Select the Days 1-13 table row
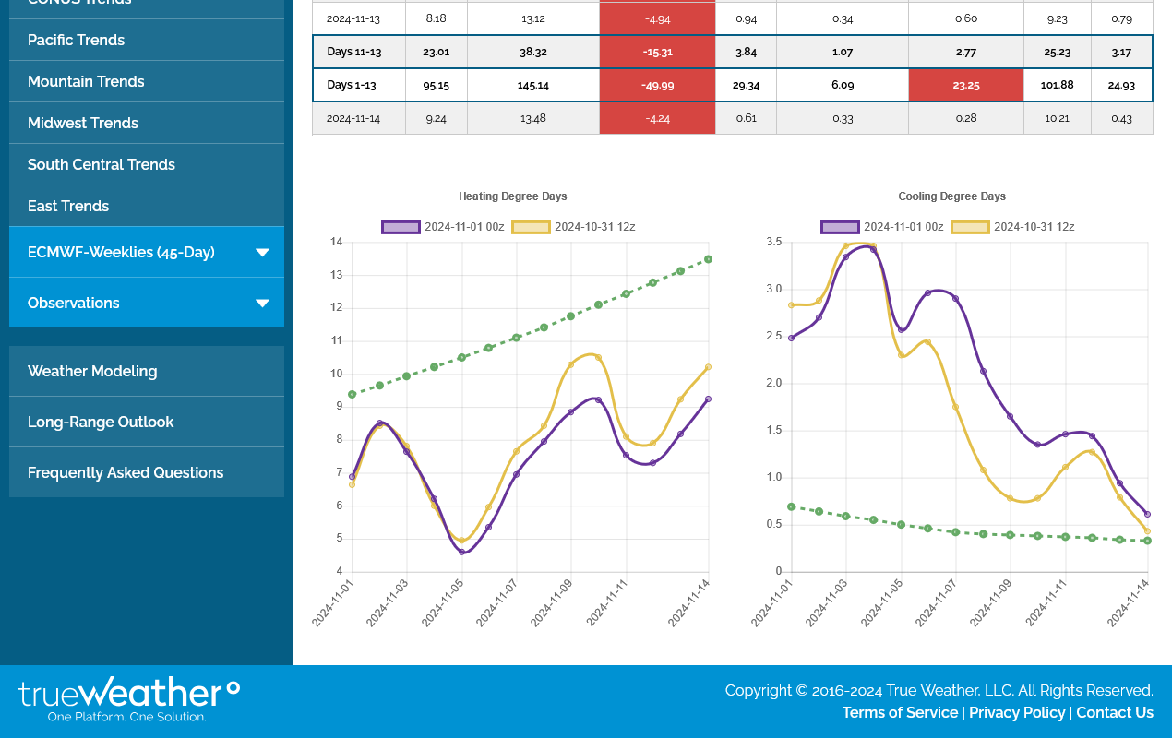The height and width of the screenshot is (738, 1172). 353,85
